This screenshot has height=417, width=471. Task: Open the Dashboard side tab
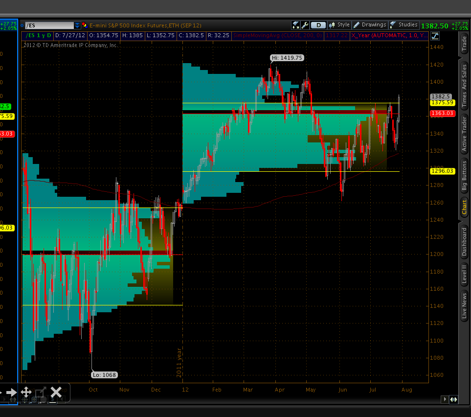(x=464, y=241)
